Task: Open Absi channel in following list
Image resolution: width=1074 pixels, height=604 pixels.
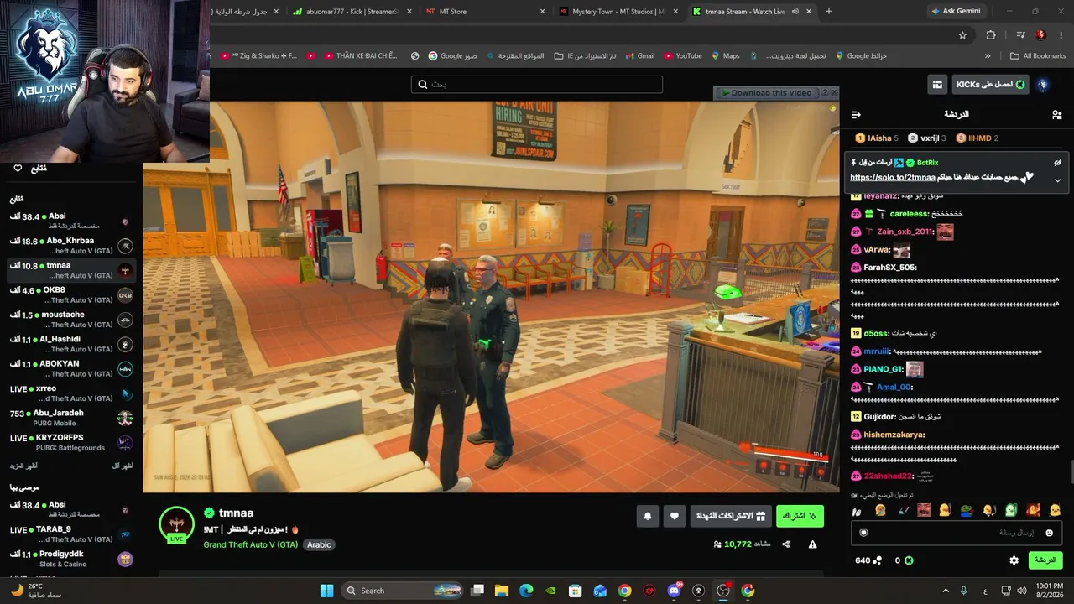Action: pyautogui.click(x=71, y=221)
